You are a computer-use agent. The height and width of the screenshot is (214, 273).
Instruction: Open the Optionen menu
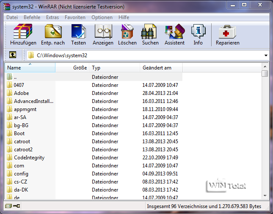coord(102,17)
